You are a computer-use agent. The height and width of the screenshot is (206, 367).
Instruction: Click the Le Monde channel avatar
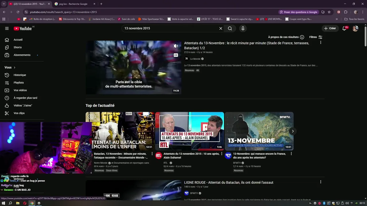click(x=186, y=59)
